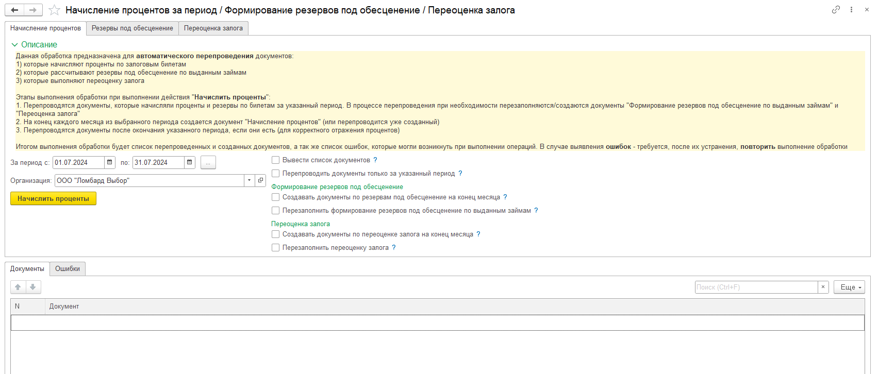Go forward with the right arrow

[x=33, y=10]
